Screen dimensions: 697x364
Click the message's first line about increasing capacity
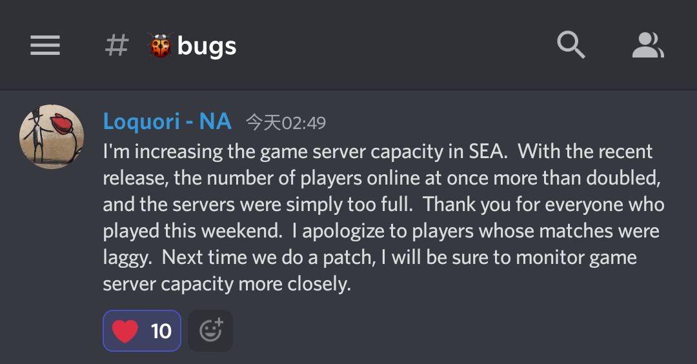coord(378,152)
